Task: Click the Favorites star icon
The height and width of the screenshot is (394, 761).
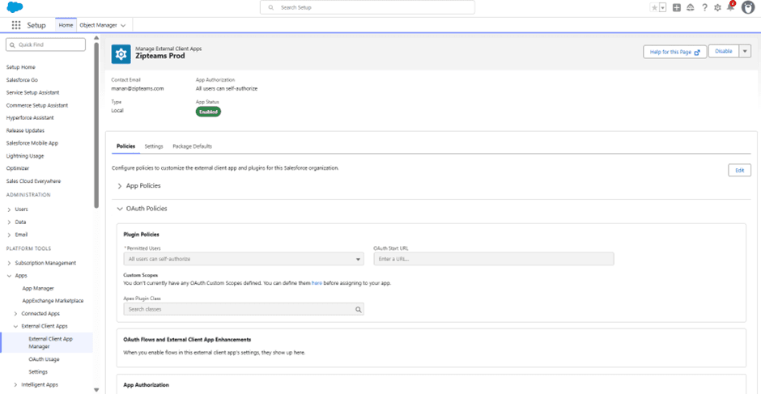Action: pyautogui.click(x=655, y=8)
